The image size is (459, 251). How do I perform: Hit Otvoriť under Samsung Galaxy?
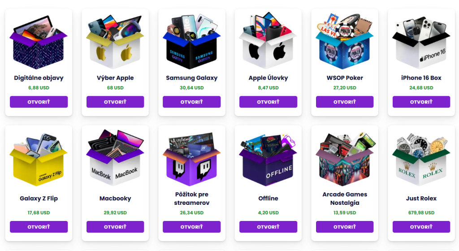(x=192, y=102)
